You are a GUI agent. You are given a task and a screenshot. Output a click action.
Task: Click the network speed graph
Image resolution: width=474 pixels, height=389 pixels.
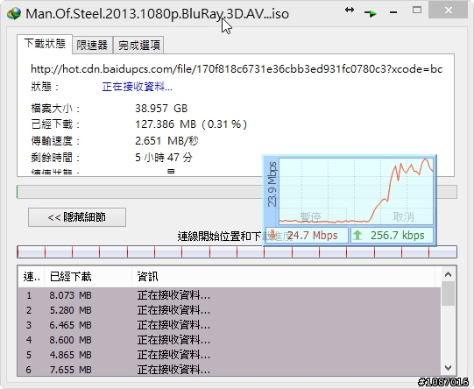[356, 191]
